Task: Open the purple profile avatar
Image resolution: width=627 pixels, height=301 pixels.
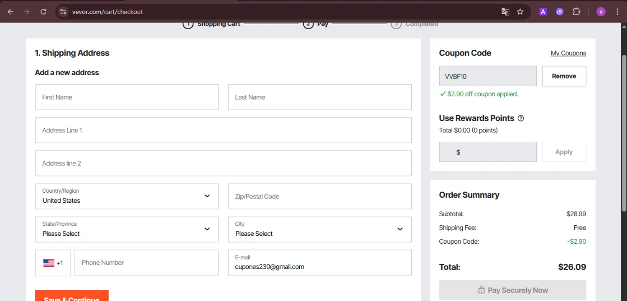Action: pos(601,12)
